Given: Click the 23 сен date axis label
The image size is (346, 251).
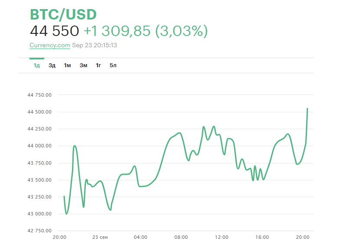Looking at the screenshot, I should tap(100, 238).
